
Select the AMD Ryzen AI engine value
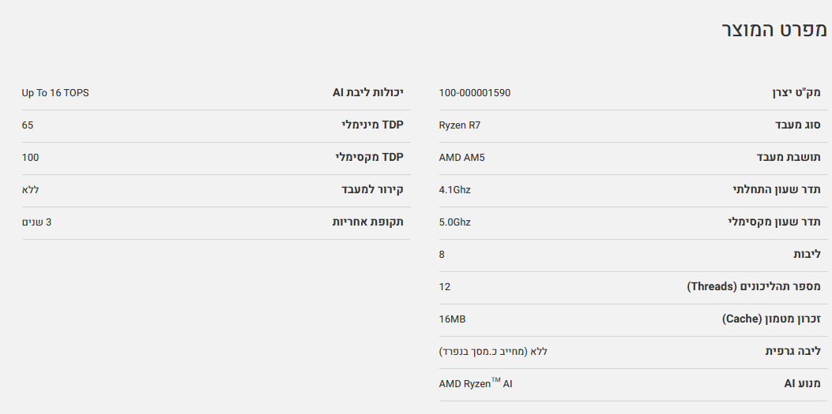tap(475, 384)
